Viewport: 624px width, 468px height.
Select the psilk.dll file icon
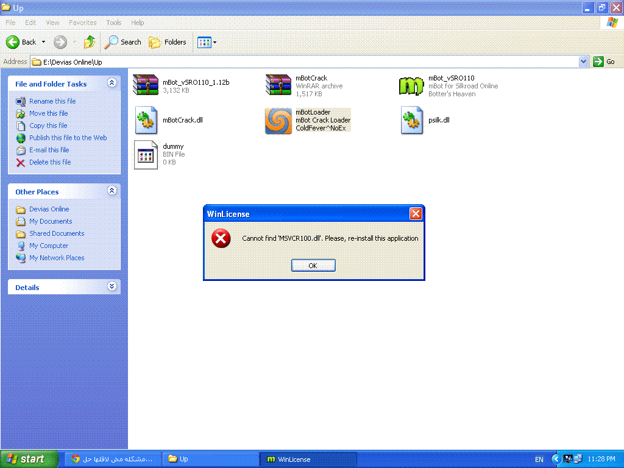click(x=412, y=120)
